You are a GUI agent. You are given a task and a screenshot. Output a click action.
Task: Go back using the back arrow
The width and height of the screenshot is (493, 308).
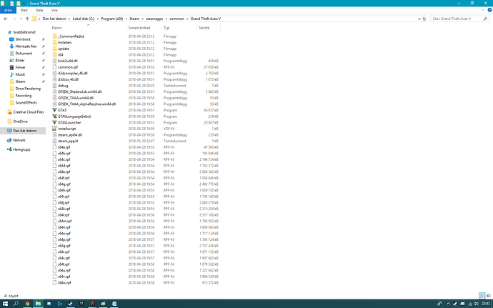(6, 19)
